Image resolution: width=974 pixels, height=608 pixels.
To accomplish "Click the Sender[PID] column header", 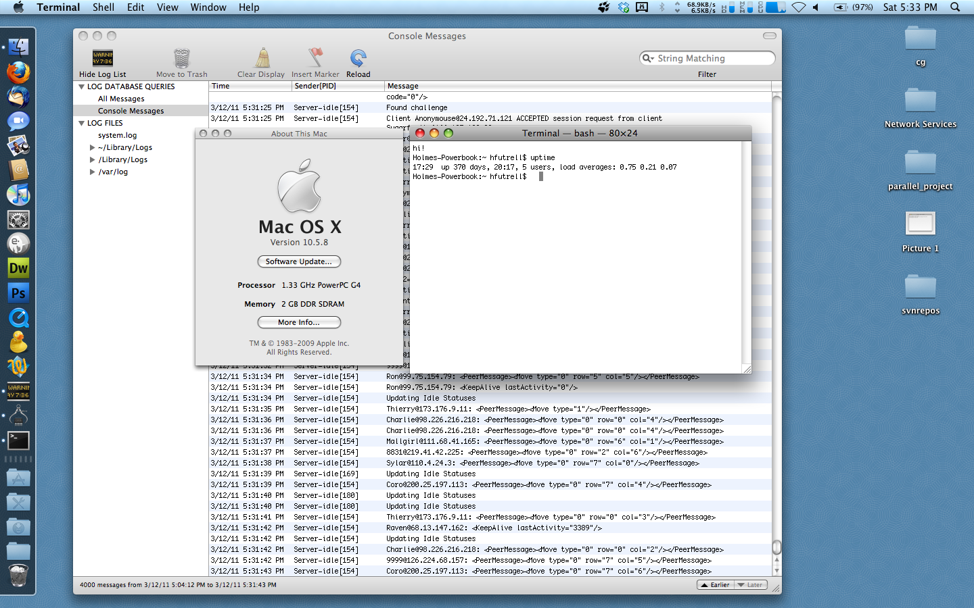I will pyautogui.click(x=338, y=86).
